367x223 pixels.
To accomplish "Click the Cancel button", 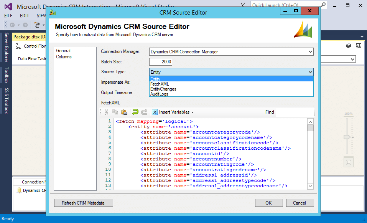I will pyautogui.click(x=300, y=203).
